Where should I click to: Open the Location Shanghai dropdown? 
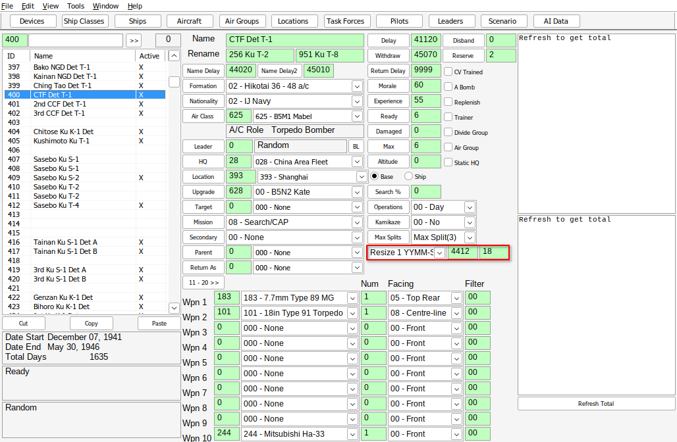[x=362, y=177]
